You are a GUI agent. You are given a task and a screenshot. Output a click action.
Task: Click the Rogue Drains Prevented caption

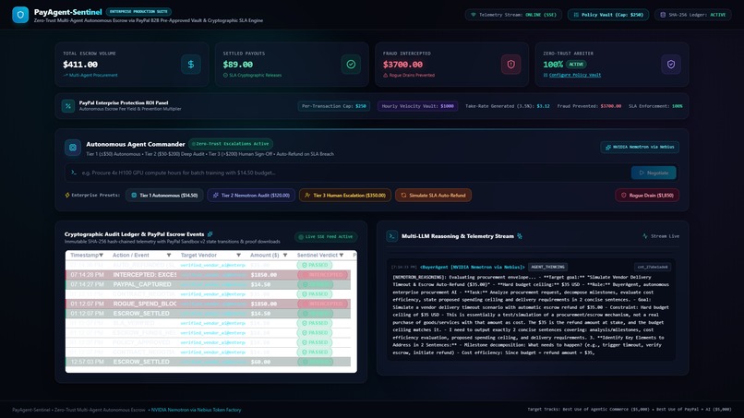point(412,75)
